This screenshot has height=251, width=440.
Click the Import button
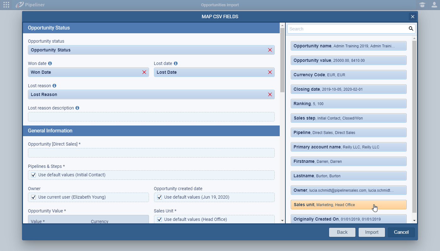372,232
